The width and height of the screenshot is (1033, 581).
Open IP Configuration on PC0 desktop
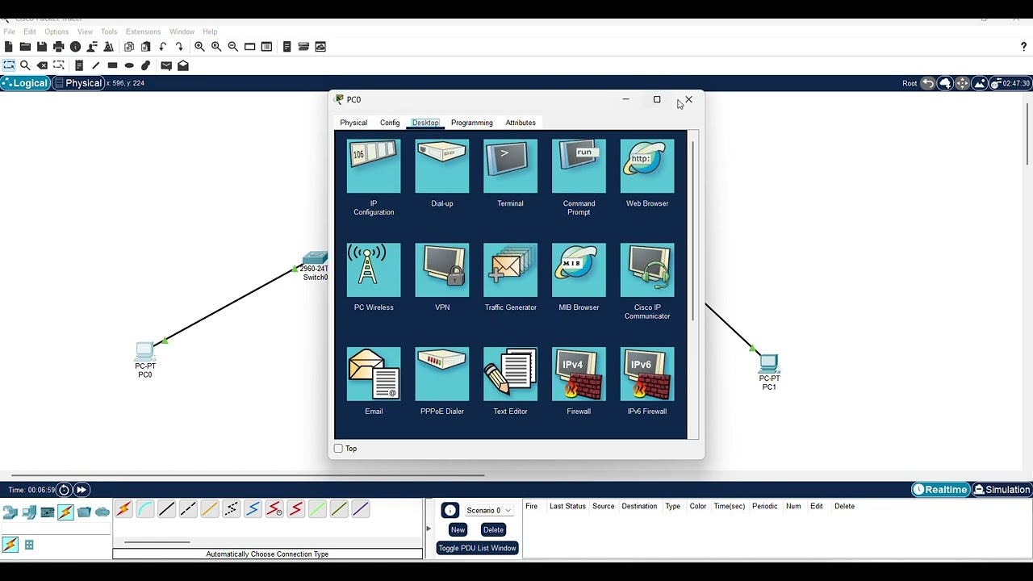374,166
